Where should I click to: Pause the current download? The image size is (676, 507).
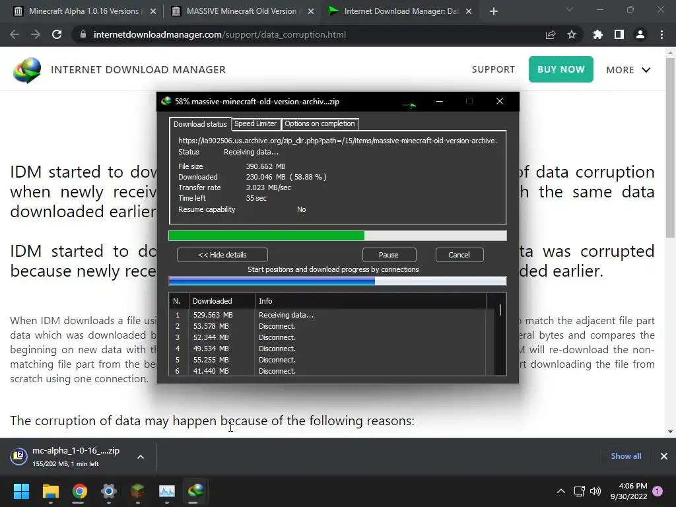click(x=389, y=255)
